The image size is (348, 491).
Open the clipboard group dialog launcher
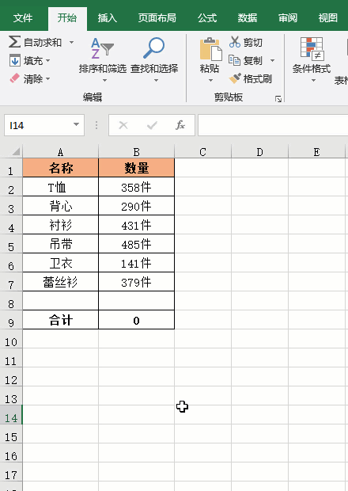point(278,99)
